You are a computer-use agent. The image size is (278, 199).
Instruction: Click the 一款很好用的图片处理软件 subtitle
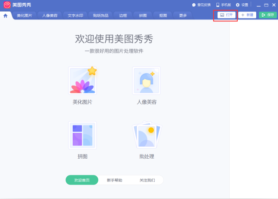[x=114, y=51]
